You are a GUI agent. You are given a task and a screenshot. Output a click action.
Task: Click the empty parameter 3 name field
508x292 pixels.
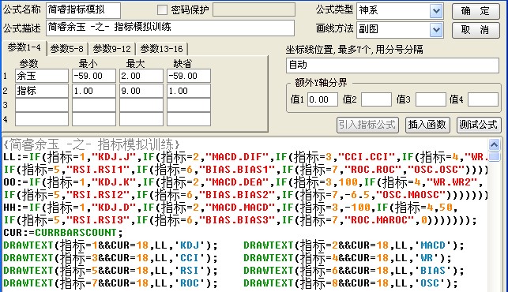(42, 105)
